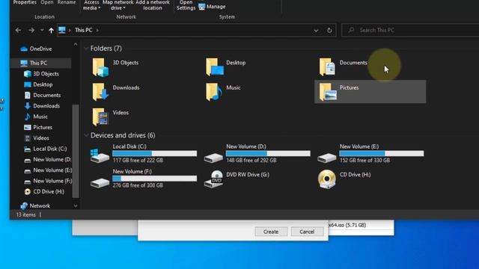Open Downloads in the sidebar

42,106
